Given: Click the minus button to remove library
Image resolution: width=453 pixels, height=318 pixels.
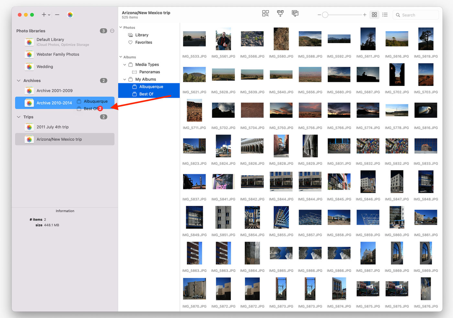Looking at the screenshot, I should 57,15.
